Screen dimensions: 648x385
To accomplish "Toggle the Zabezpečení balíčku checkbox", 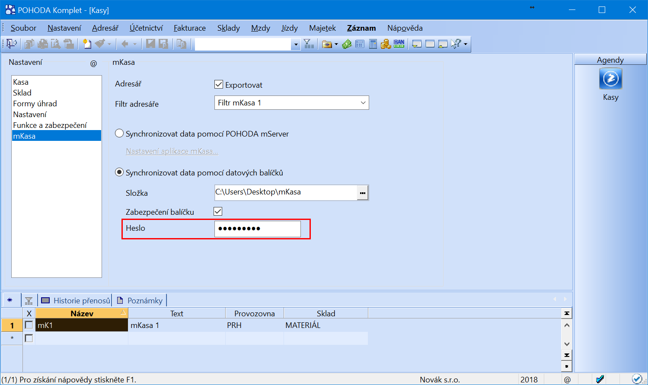I will tap(218, 211).
